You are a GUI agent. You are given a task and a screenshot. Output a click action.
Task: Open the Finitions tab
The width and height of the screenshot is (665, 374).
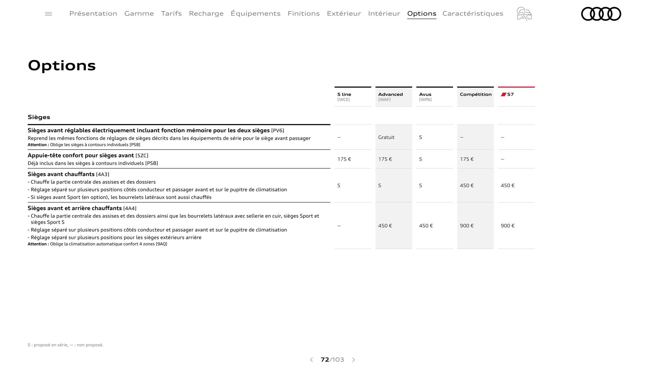click(304, 13)
